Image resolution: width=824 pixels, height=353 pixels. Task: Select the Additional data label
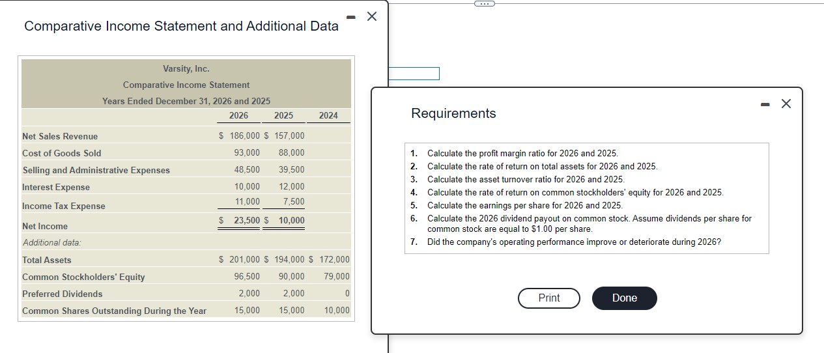pyautogui.click(x=52, y=242)
